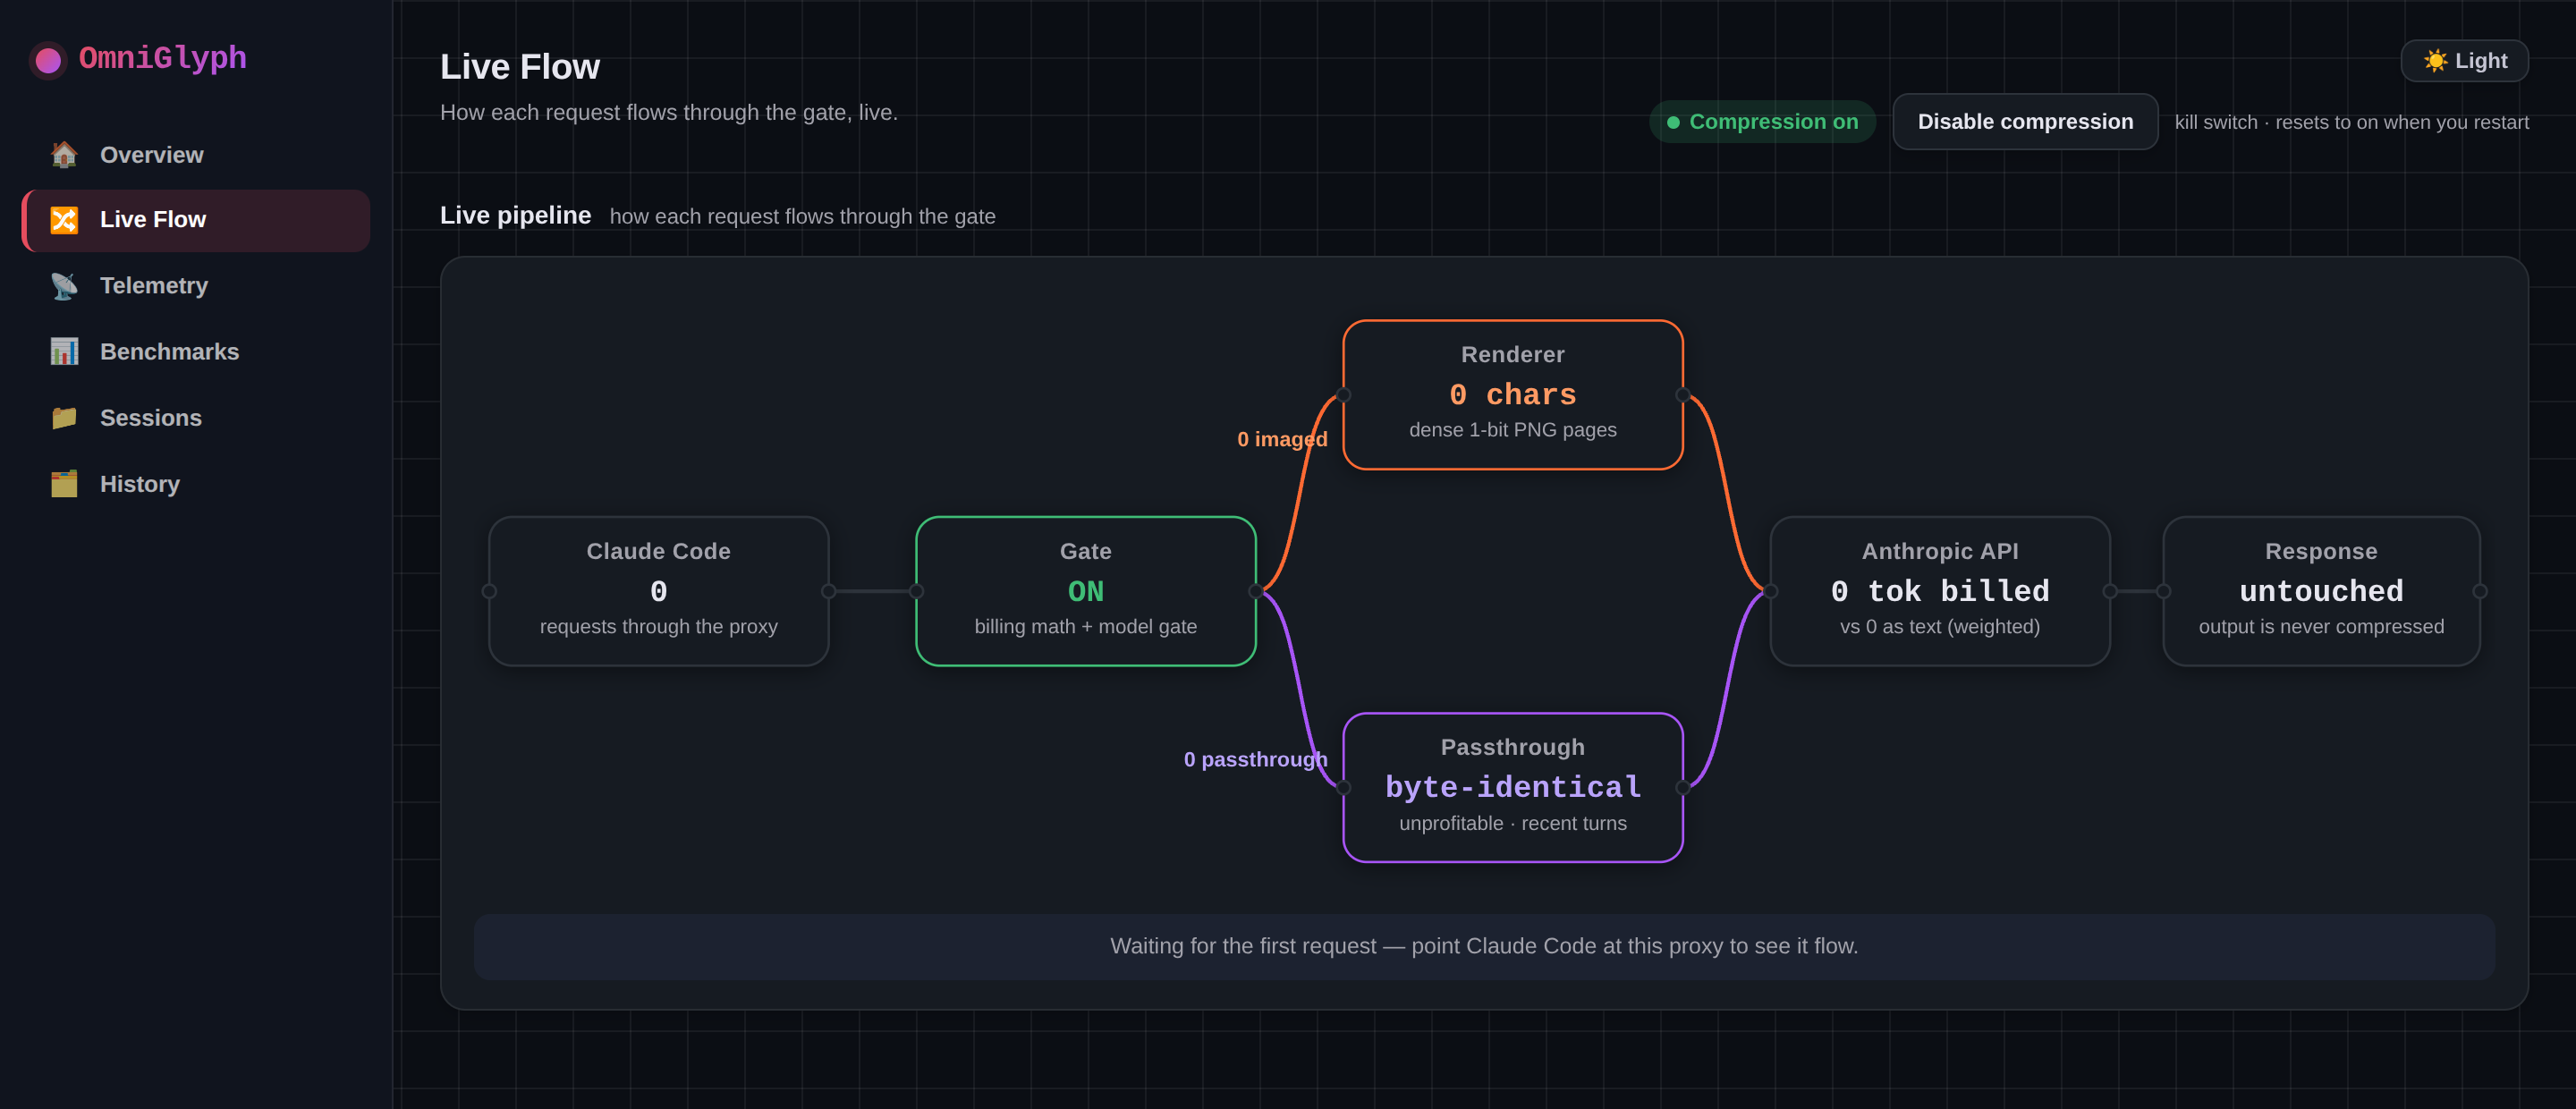
Task: Click 'dense 1-bit PNG pages' caption
Action: pyautogui.click(x=1512, y=430)
